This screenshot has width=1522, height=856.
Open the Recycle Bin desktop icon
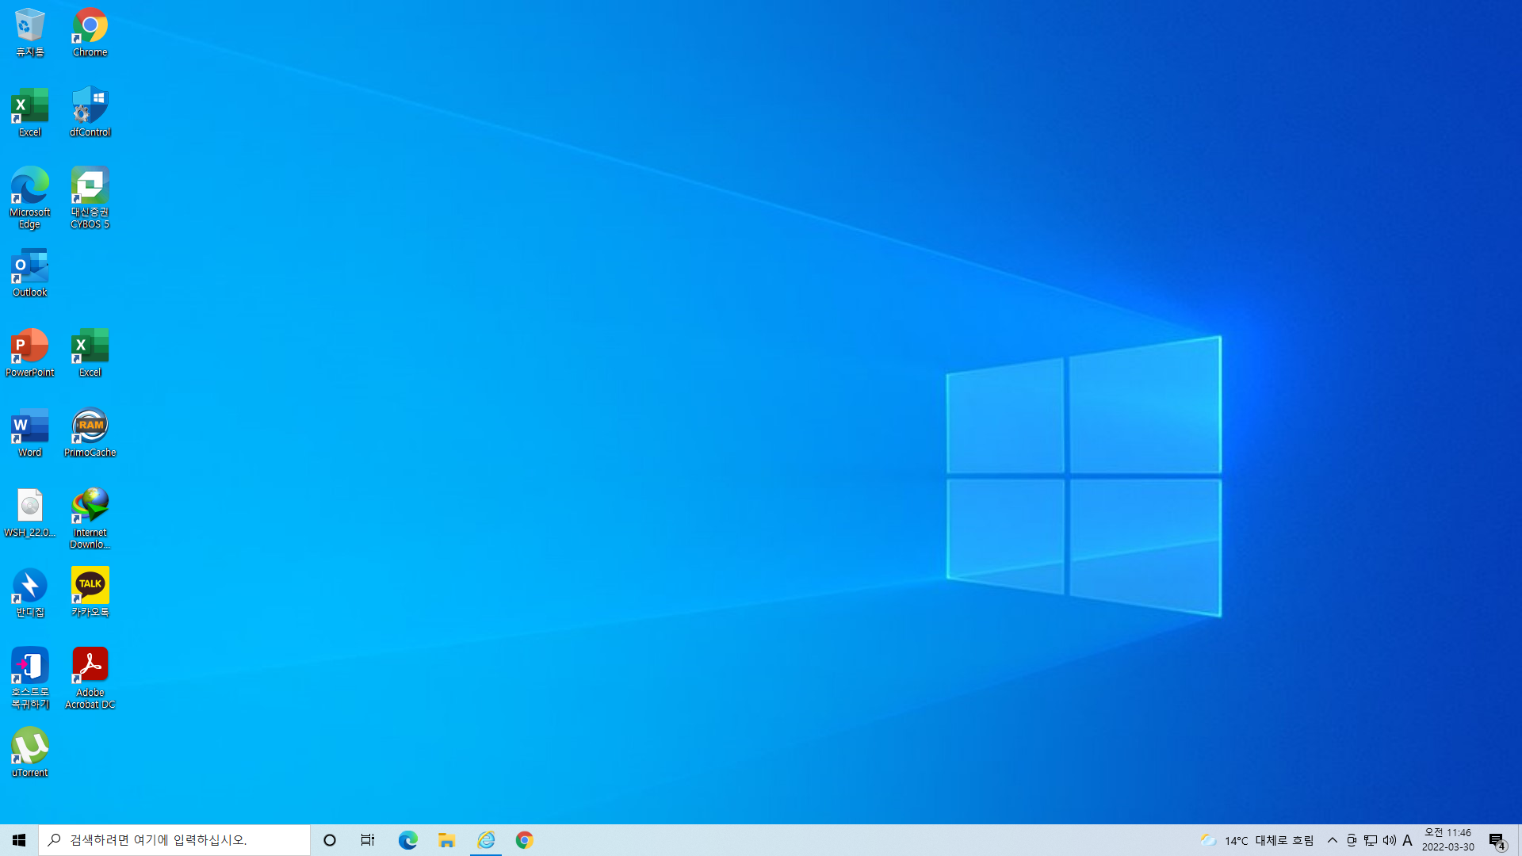point(30,33)
